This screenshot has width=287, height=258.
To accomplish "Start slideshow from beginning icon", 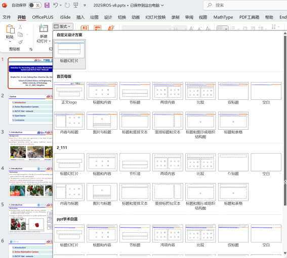I will 76,5.
